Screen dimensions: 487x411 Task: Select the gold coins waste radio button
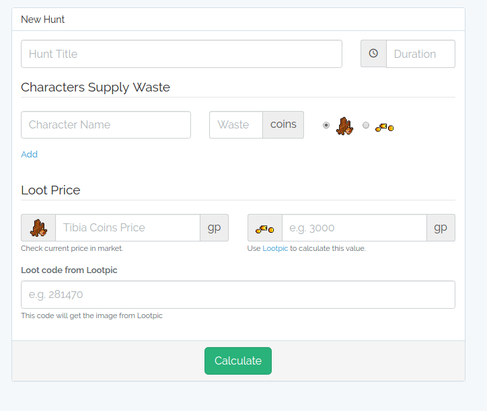click(x=366, y=125)
